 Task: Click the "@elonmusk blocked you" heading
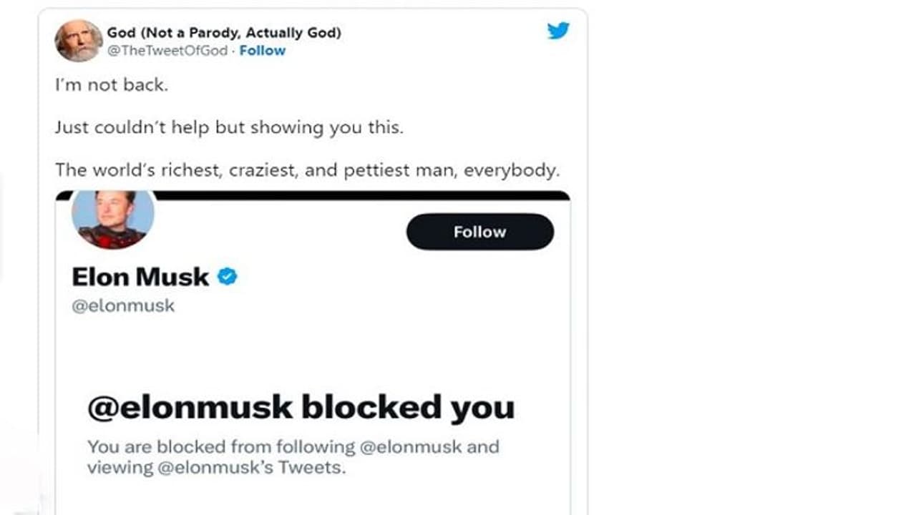(301, 407)
